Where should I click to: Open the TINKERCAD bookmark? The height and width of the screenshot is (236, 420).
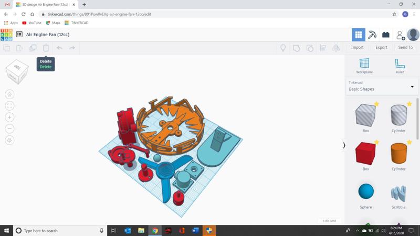tap(77, 23)
